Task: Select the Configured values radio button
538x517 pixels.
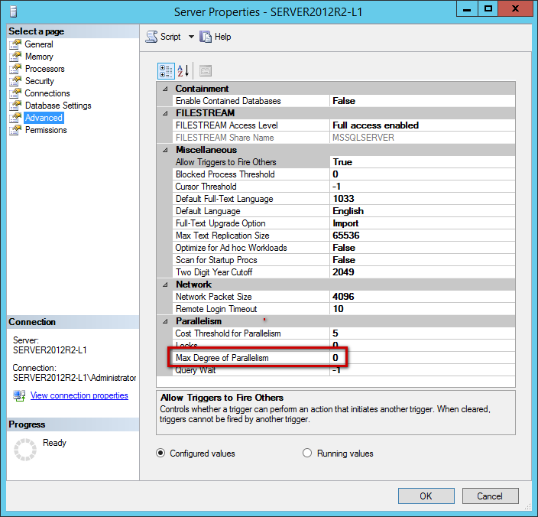Action: click(160, 454)
